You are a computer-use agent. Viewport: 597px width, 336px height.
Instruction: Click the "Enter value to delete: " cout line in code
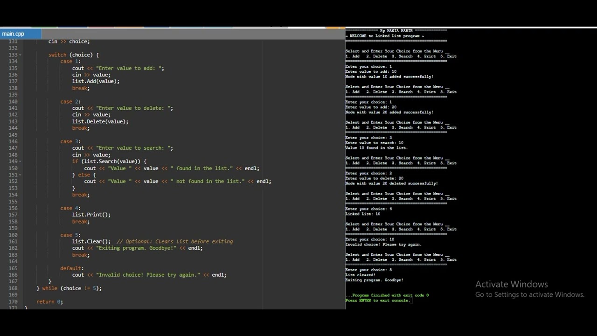[123, 108]
